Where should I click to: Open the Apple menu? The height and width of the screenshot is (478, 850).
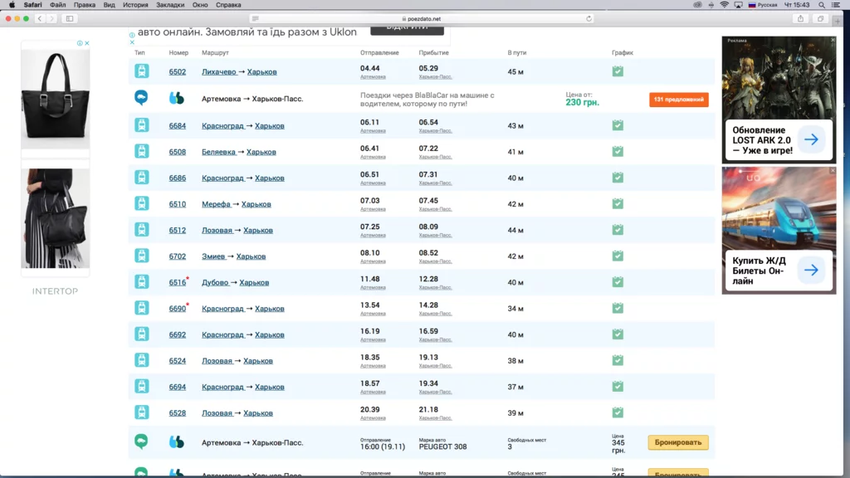point(12,5)
